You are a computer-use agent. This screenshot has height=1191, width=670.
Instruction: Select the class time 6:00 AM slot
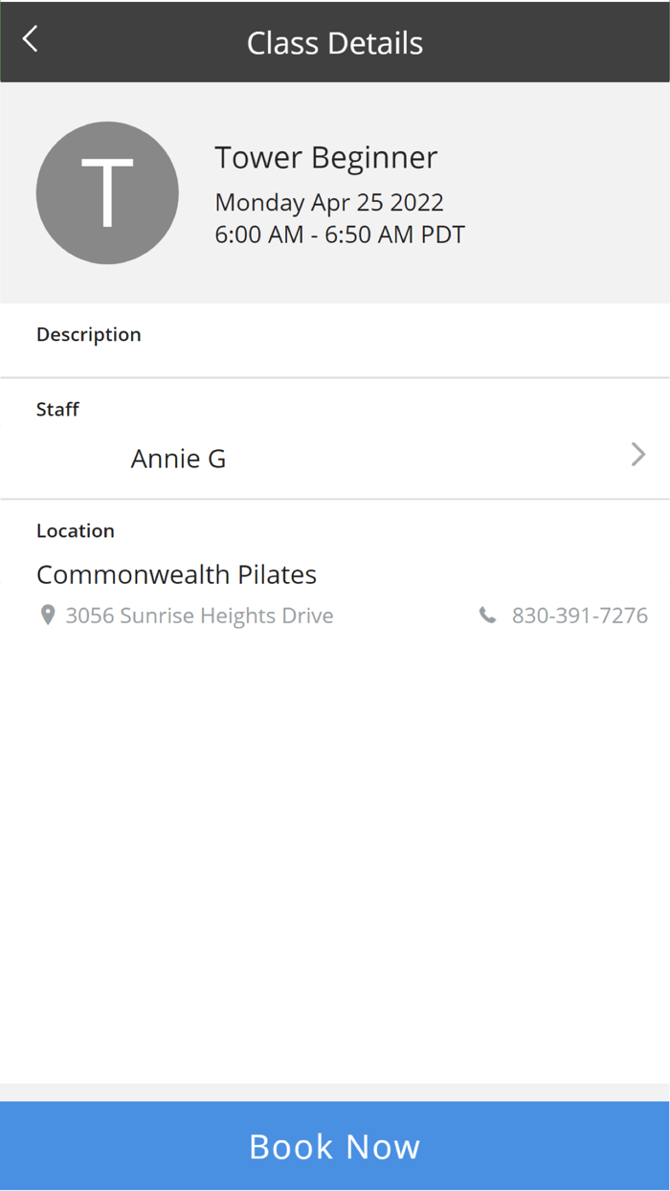coord(340,234)
